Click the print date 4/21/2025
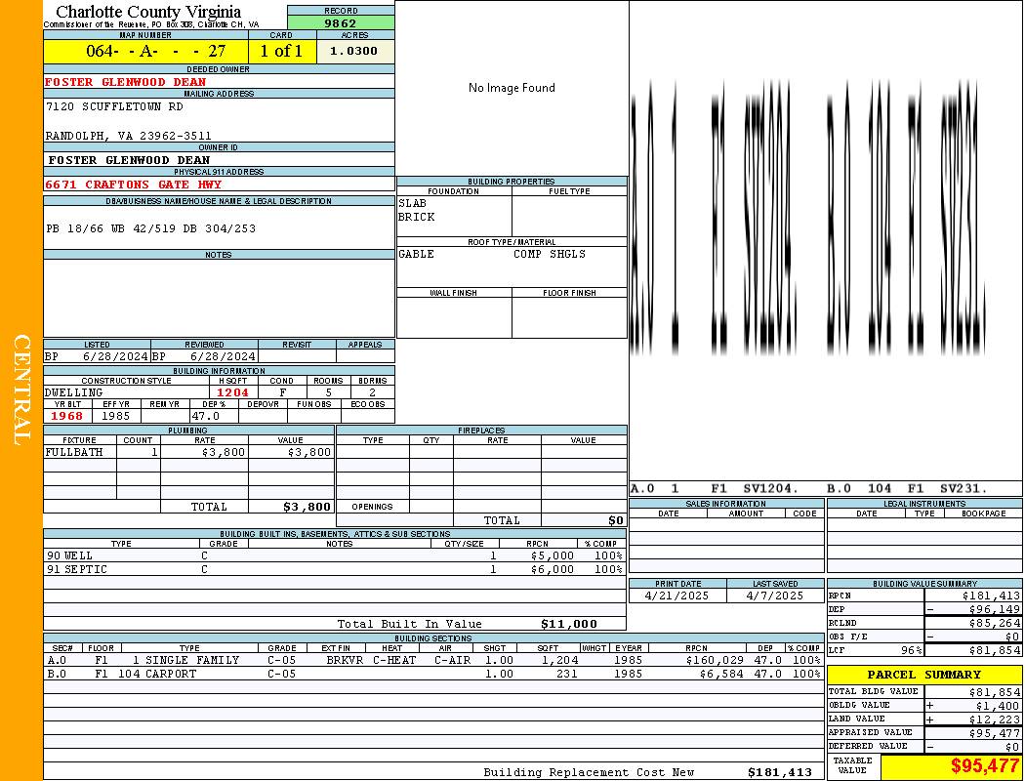Image resolution: width=1025 pixels, height=781 pixels. click(x=676, y=596)
